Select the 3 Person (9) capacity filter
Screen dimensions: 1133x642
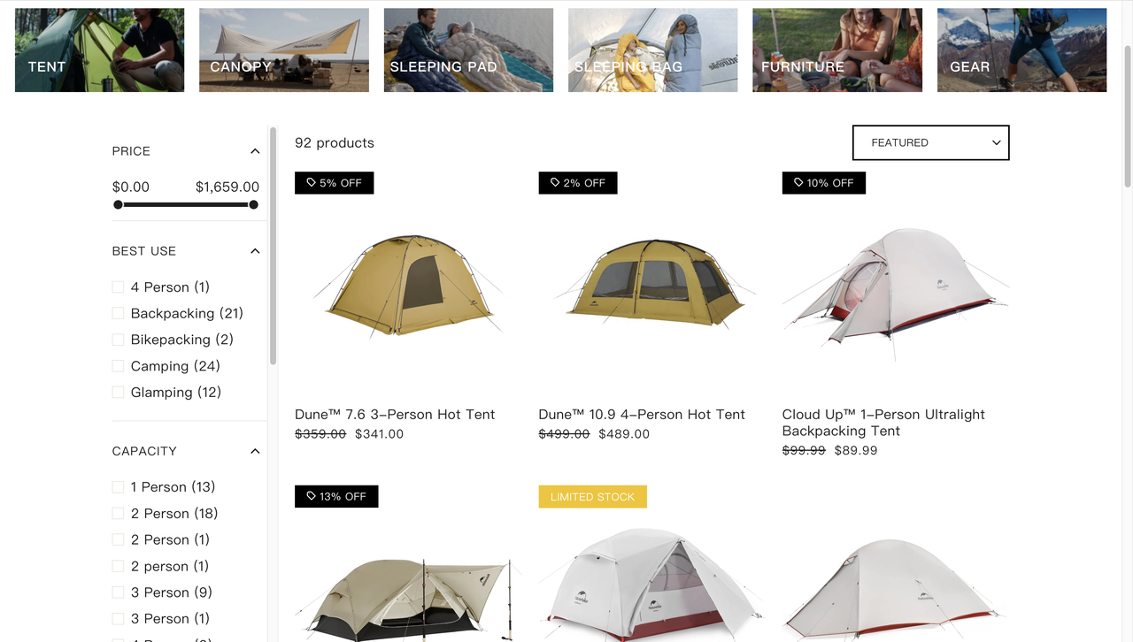118,592
